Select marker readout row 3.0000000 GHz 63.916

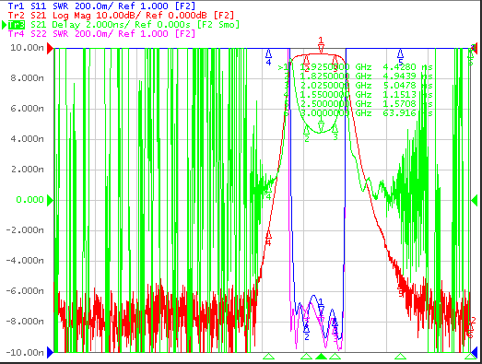click(x=358, y=113)
